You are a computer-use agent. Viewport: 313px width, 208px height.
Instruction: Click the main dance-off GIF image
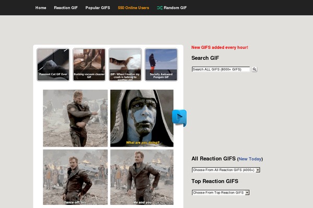point(108,147)
